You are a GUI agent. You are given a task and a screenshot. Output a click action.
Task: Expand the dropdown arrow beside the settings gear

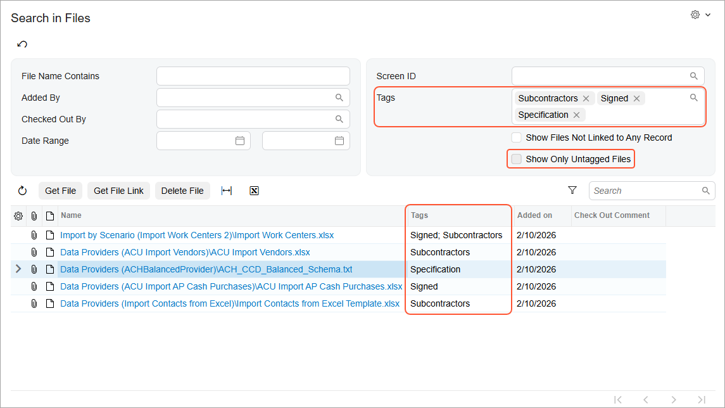point(708,15)
